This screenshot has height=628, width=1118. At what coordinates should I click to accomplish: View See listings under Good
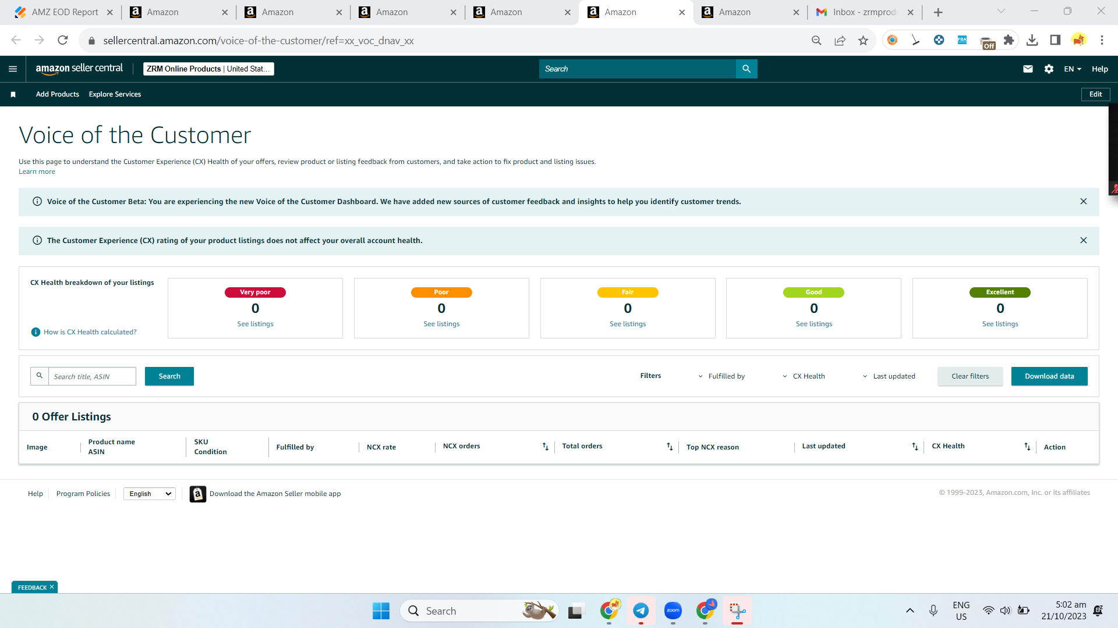(x=814, y=324)
